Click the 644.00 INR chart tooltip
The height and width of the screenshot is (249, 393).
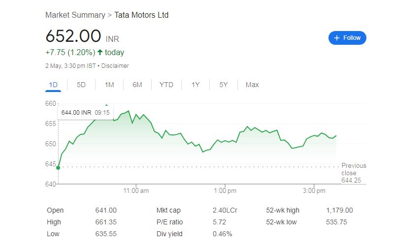click(x=86, y=113)
